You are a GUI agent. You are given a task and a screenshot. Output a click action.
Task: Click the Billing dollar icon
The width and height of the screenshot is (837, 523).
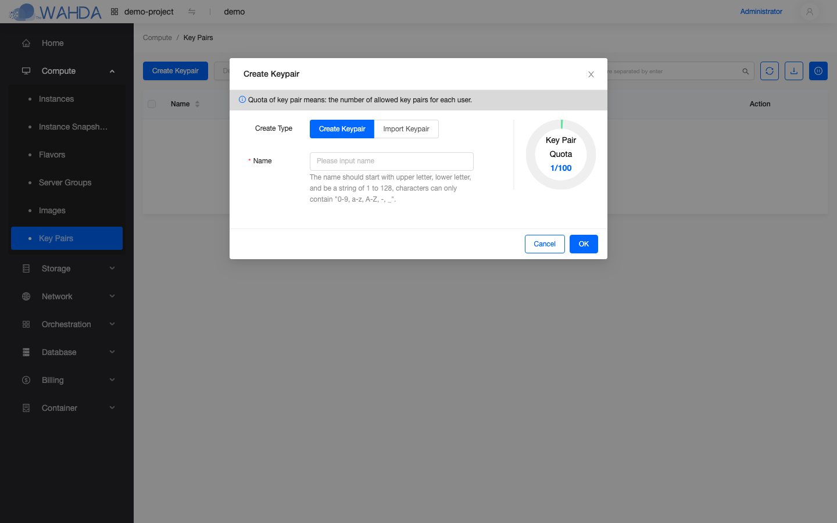pos(26,380)
